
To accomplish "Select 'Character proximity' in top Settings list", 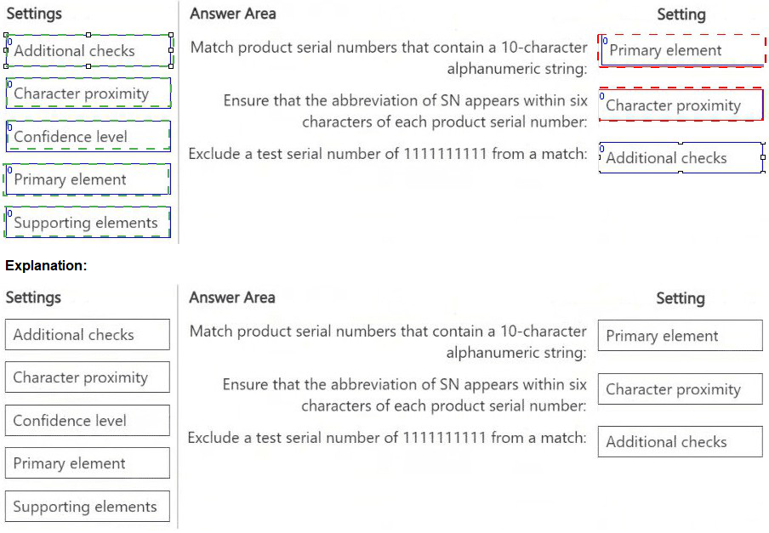I will [88, 94].
